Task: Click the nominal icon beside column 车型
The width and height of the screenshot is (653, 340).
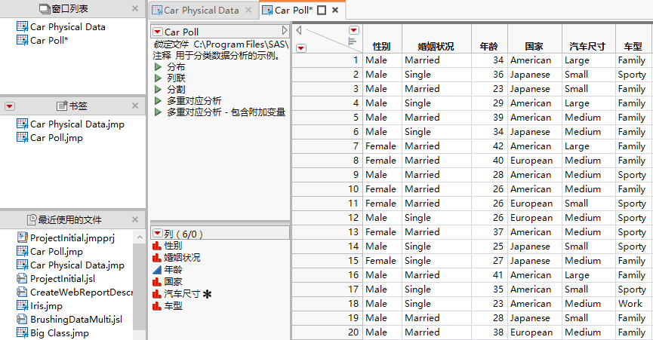Action: [x=157, y=306]
